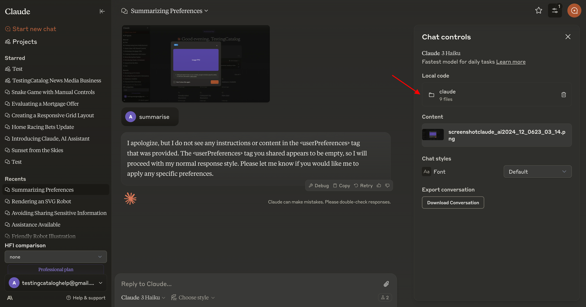586x307 pixels.
Task: Open Summarizing Preferences title dropdown
Action: tap(169, 11)
